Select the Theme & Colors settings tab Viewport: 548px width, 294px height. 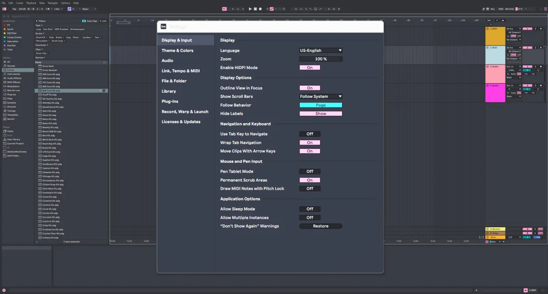pyautogui.click(x=185, y=51)
